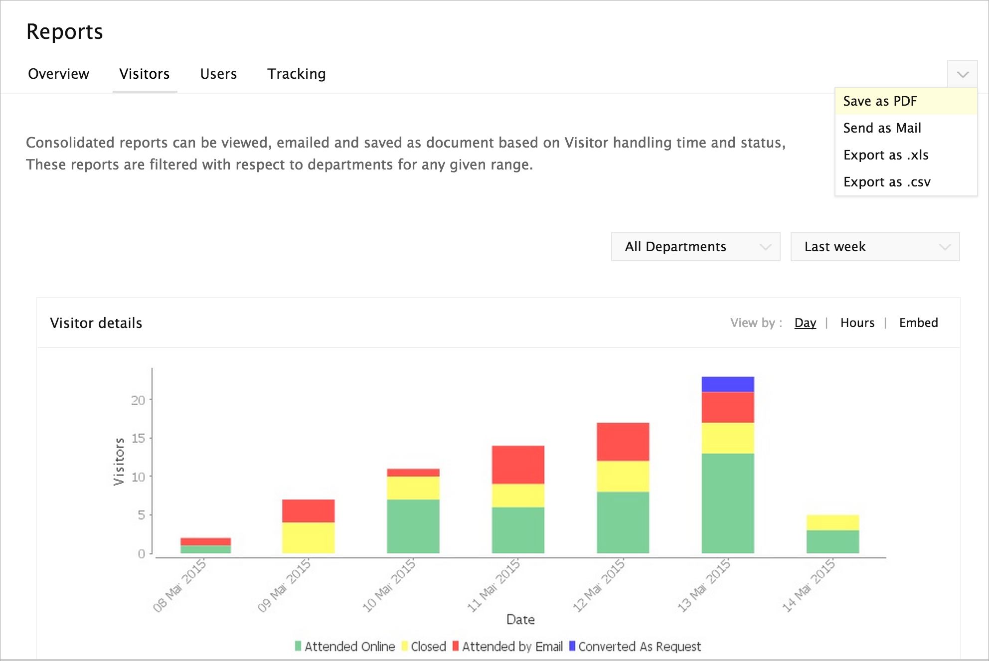Viewport: 989px width, 661px height.
Task: Click the Embed link
Action: point(918,323)
